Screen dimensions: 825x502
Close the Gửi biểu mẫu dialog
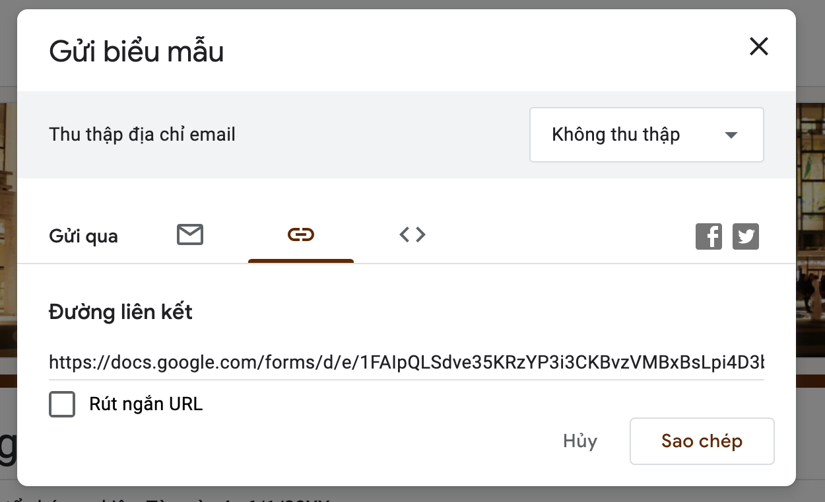pyautogui.click(x=759, y=46)
